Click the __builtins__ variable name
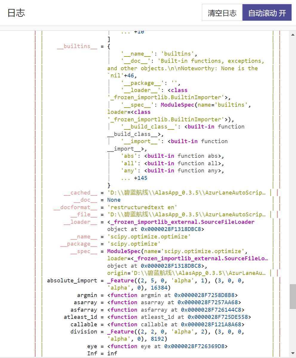296x358 pixels. click(77, 46)
